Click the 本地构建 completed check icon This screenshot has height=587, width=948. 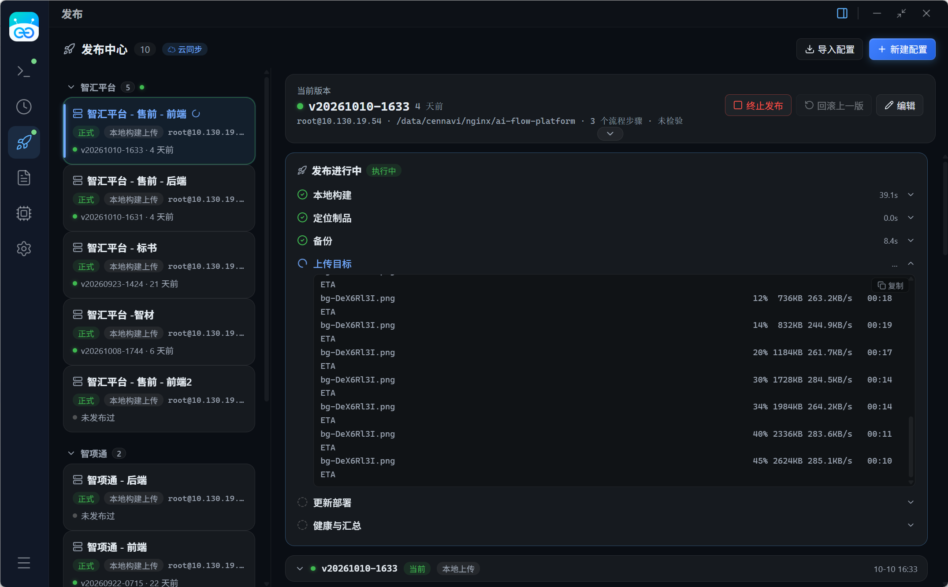click(302, 195)
